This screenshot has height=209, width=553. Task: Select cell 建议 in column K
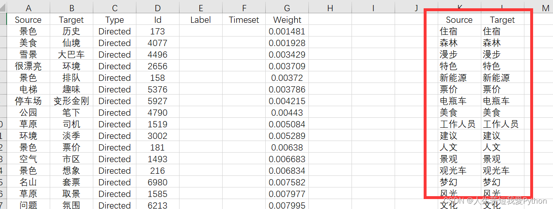tap(459, 136)
